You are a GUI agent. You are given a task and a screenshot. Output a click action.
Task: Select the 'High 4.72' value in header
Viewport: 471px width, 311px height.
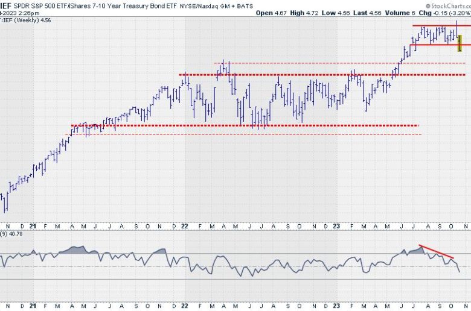pyautogui.click(x=304, y=13)
